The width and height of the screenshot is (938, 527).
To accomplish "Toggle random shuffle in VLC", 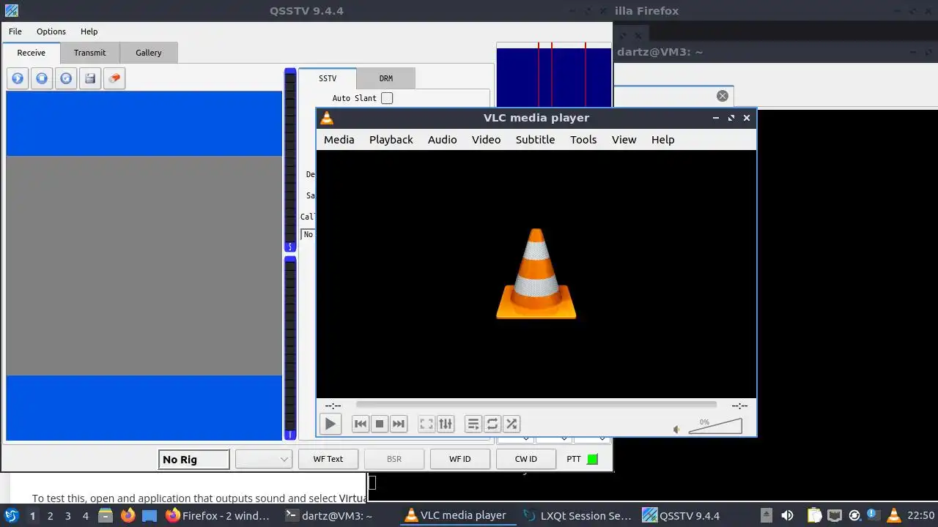I will pos(512,424).
